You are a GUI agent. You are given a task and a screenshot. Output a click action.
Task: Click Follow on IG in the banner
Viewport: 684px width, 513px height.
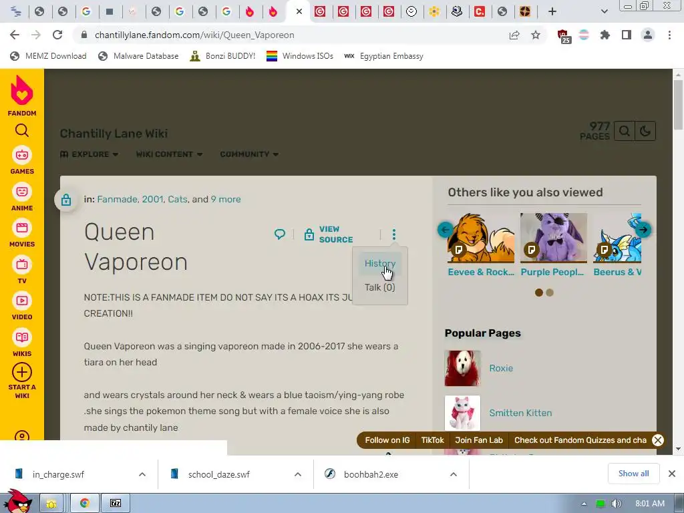click(x=387, y=440)
